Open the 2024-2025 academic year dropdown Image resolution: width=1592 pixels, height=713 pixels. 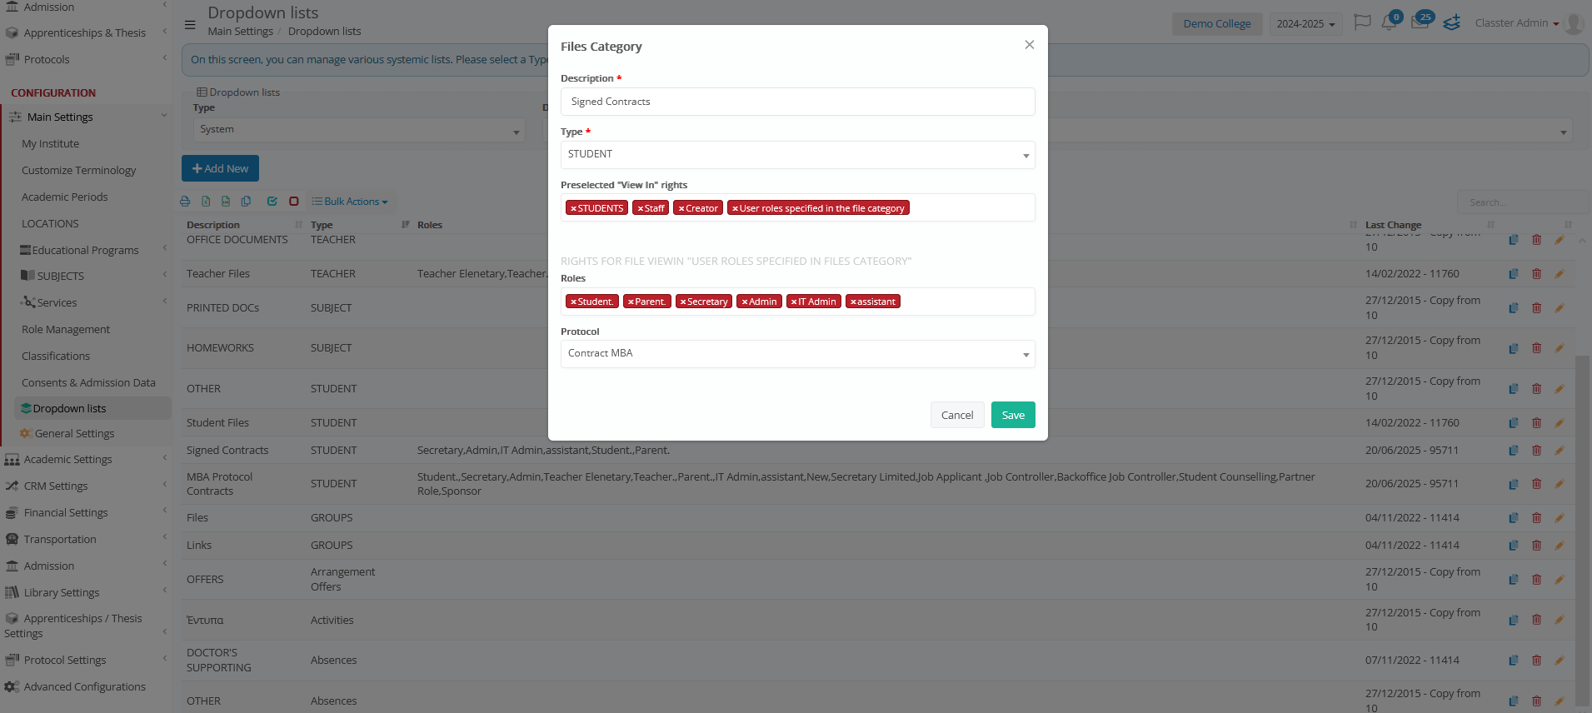coord(1305,24)
